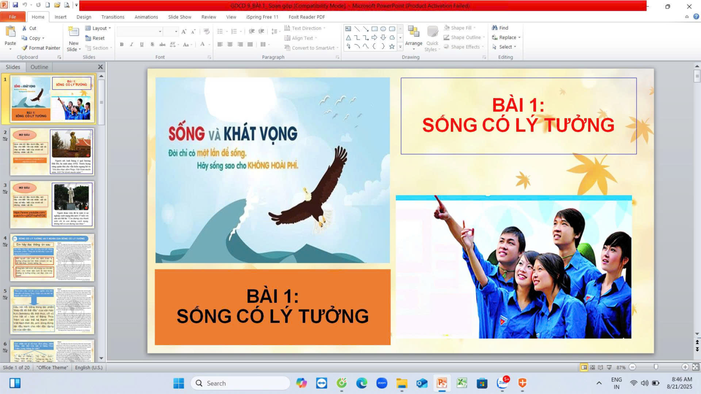Screen dimensions: 701x394
Task: Toggle Italic text formatting
Action: coord(132,45)
